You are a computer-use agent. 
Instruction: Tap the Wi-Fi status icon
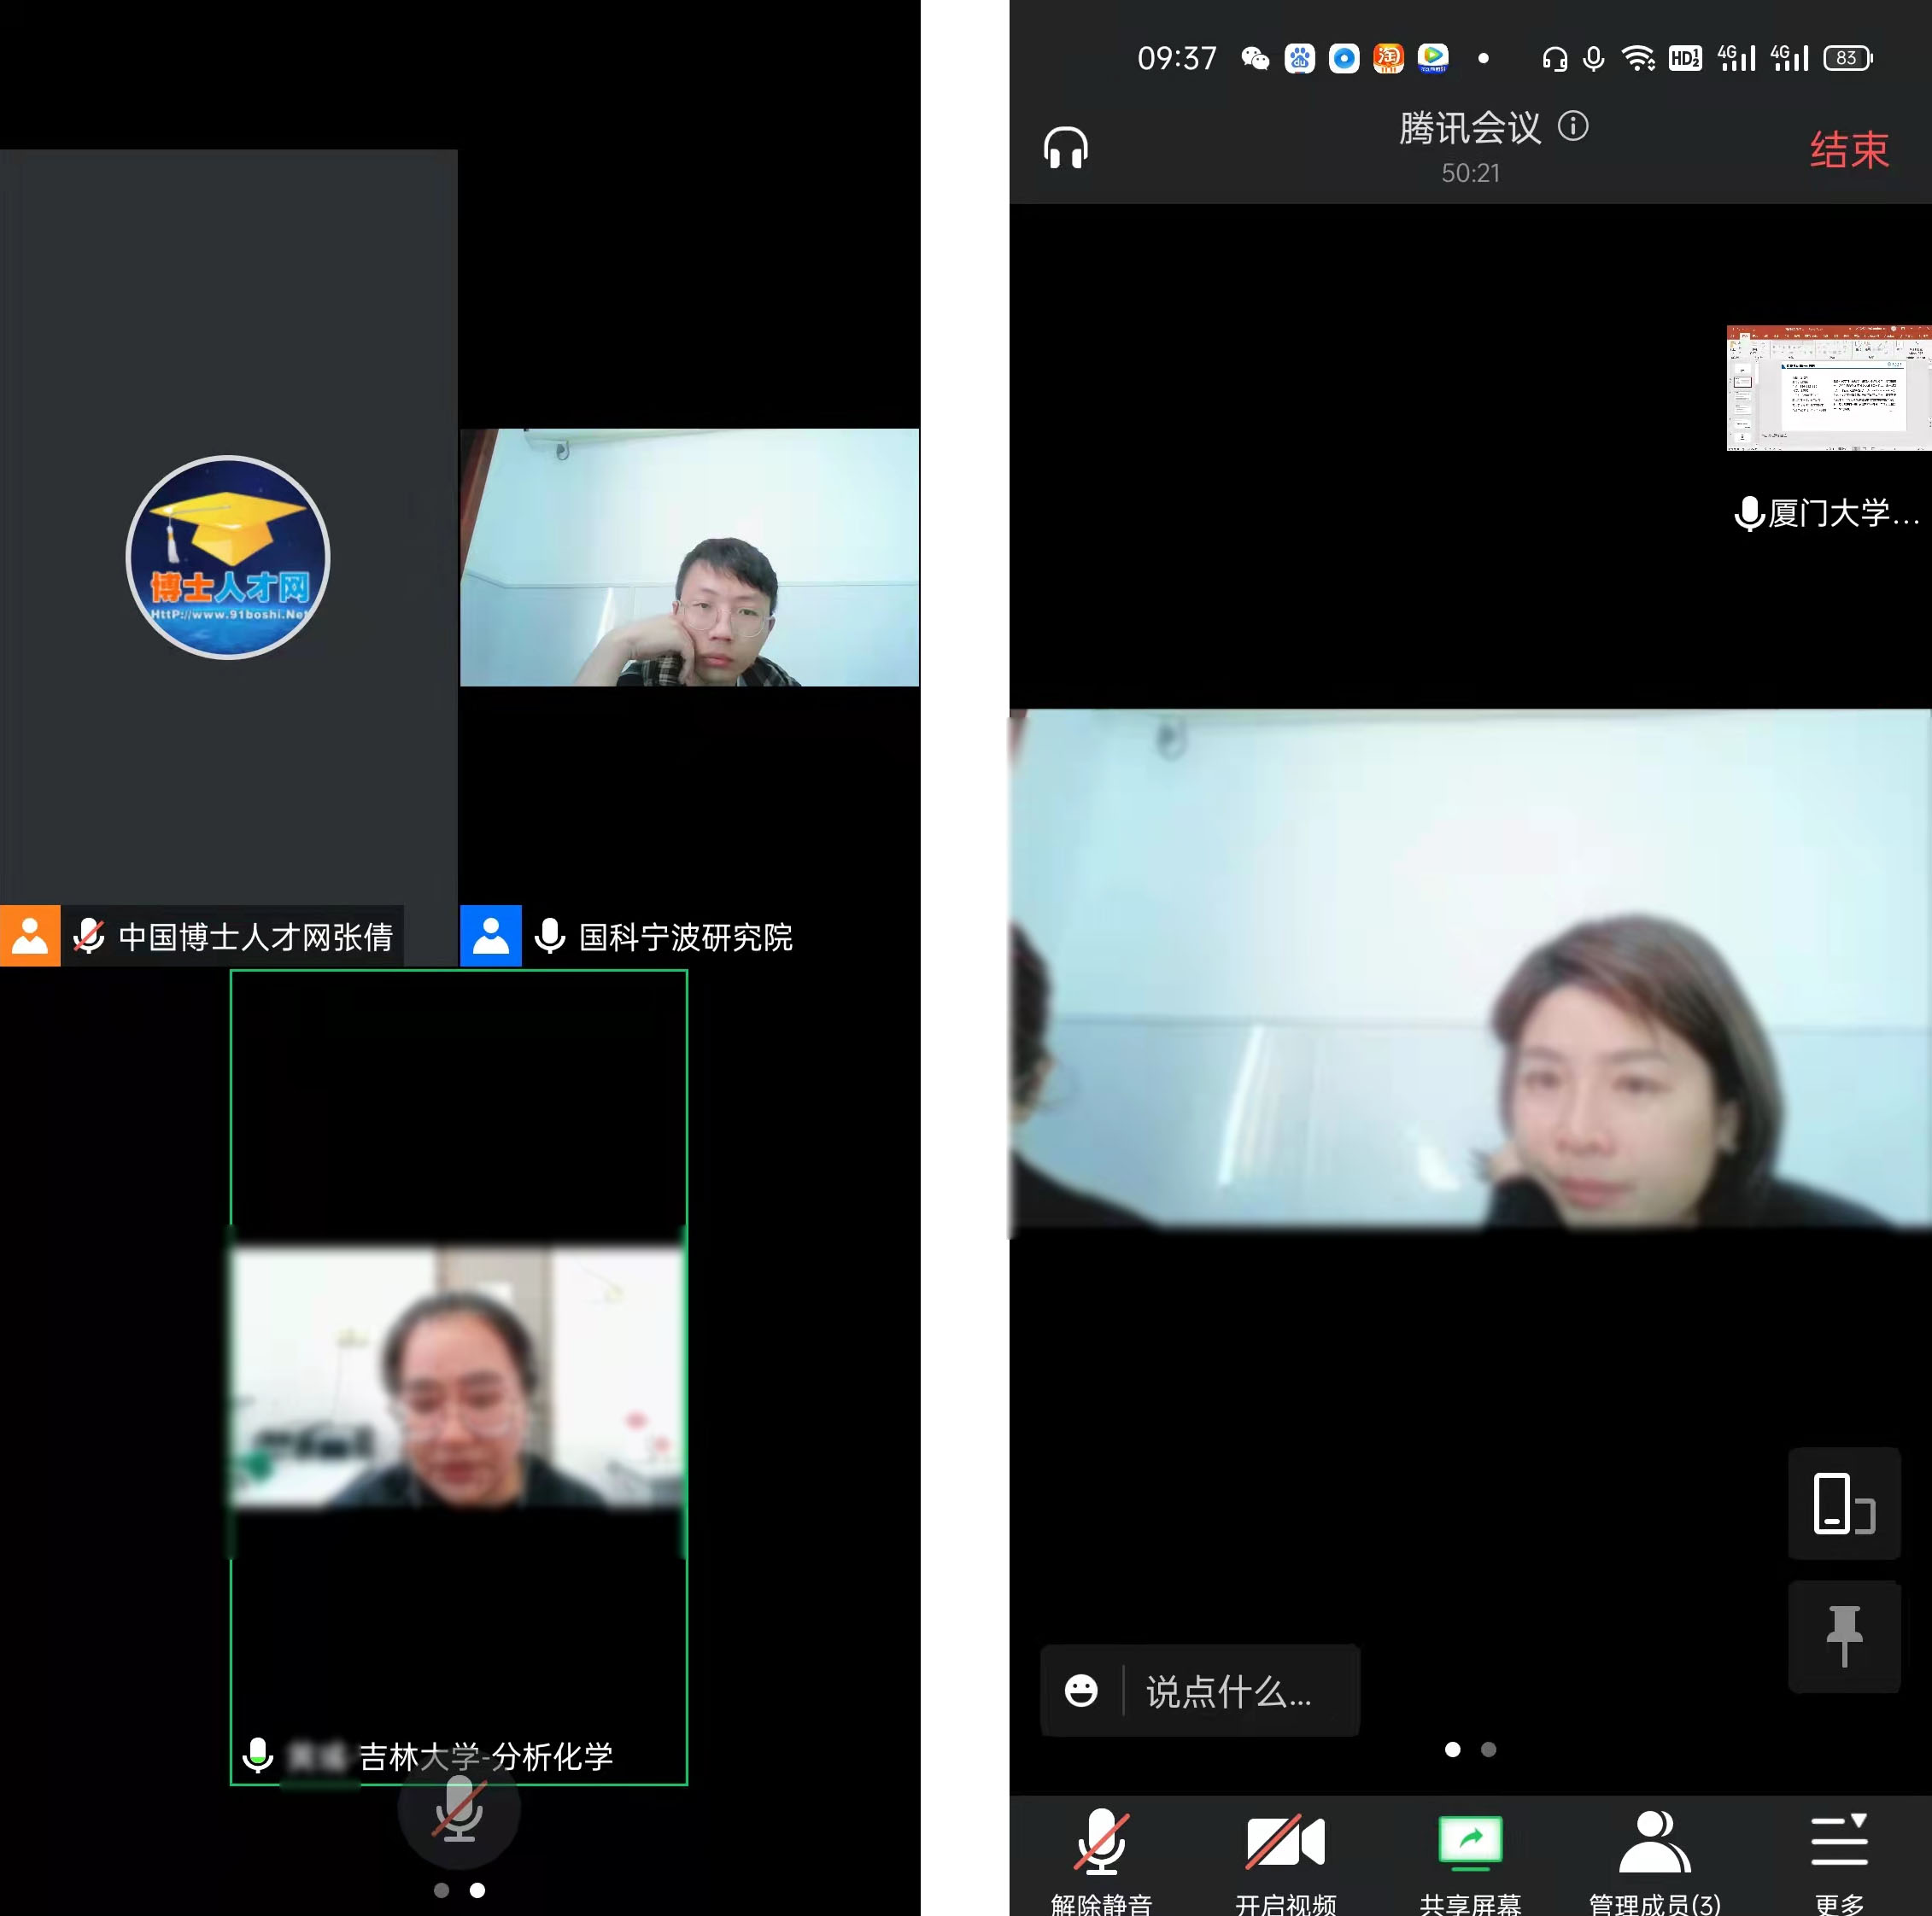[x=1637, y=58]
